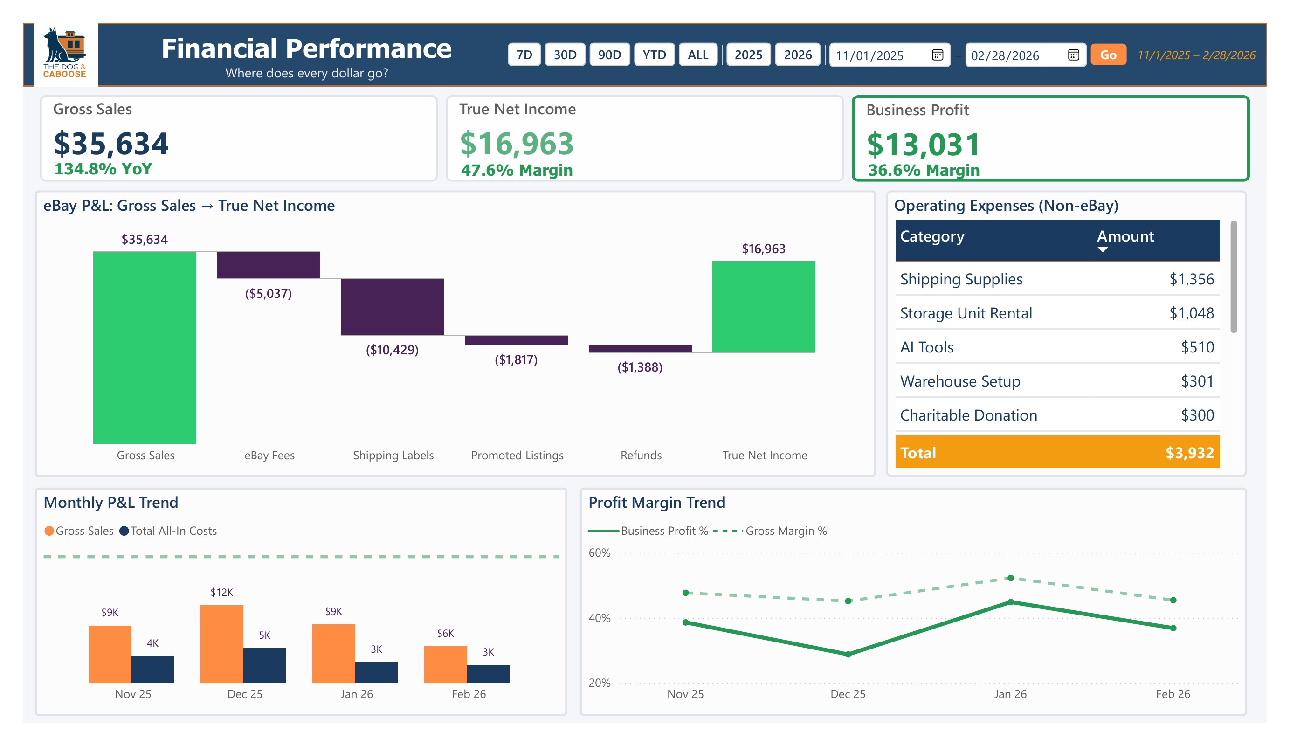This screenshot has width=1290, height=746.
Task: Select the Gross Sales waterfall bar
Action: point(145,348)
